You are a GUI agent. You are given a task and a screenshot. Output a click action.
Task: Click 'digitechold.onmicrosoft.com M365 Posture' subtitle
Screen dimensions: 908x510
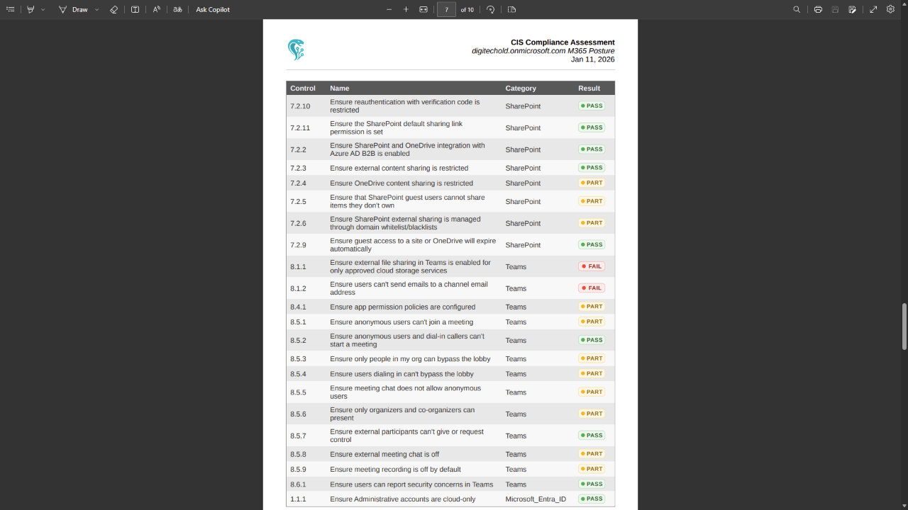coord(543,51)
